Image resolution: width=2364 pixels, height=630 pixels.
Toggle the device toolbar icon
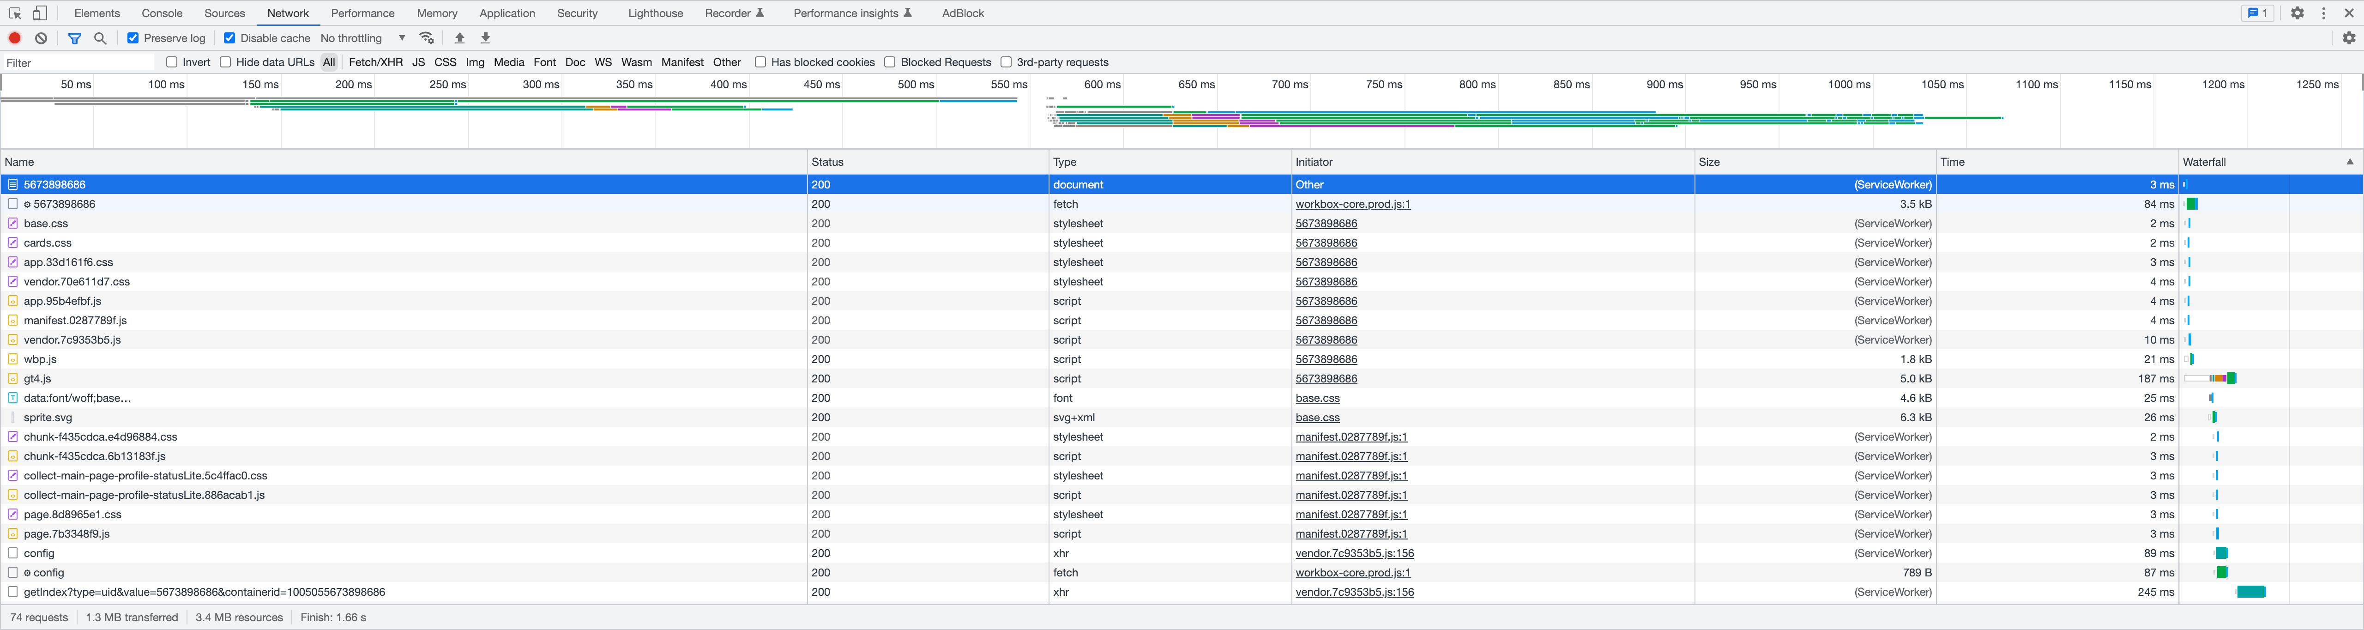[40, 13]
